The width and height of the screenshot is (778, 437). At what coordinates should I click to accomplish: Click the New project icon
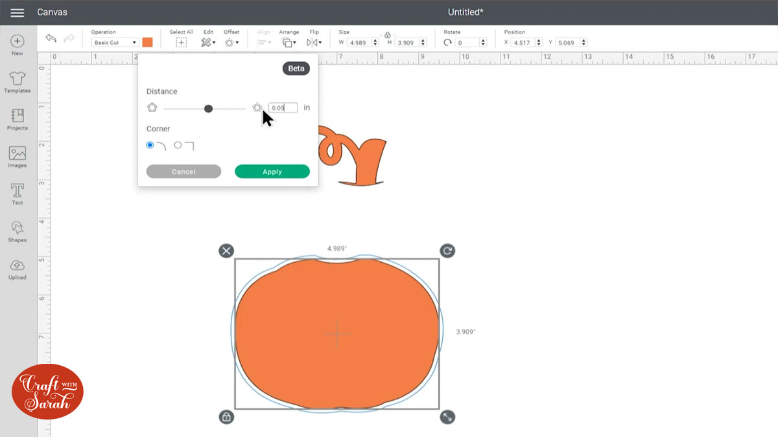point(18,41)
